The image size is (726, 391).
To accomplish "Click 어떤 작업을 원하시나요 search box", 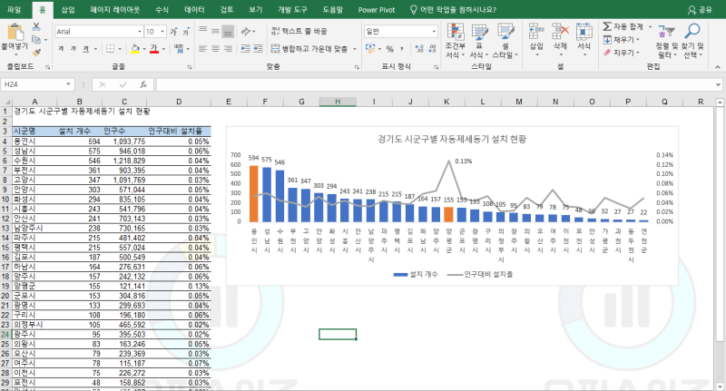I will click(453, 10).
